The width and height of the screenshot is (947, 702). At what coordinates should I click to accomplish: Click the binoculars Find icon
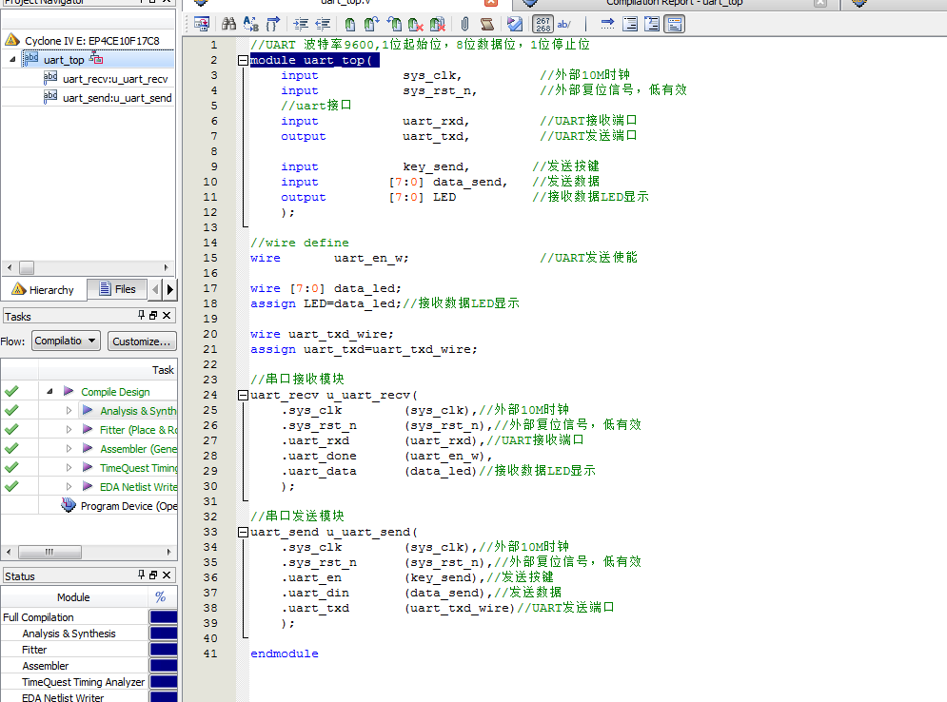click(228, 24)
